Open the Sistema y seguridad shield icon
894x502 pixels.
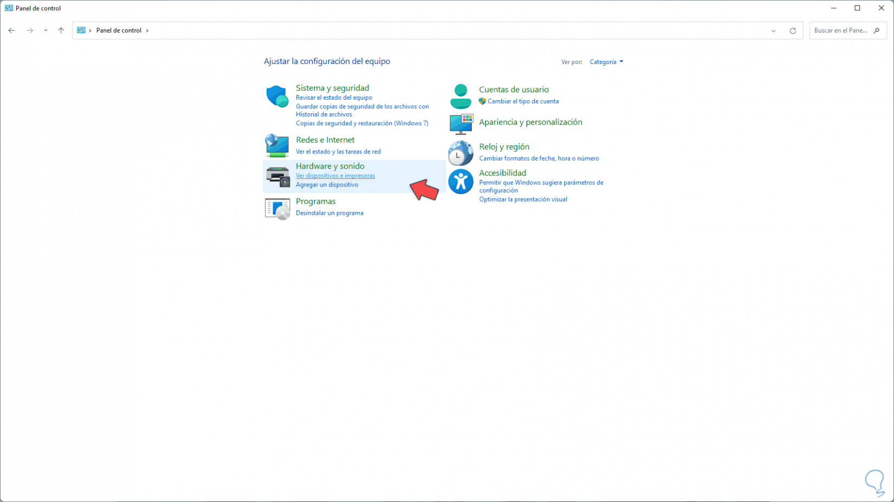pos(277,96)
